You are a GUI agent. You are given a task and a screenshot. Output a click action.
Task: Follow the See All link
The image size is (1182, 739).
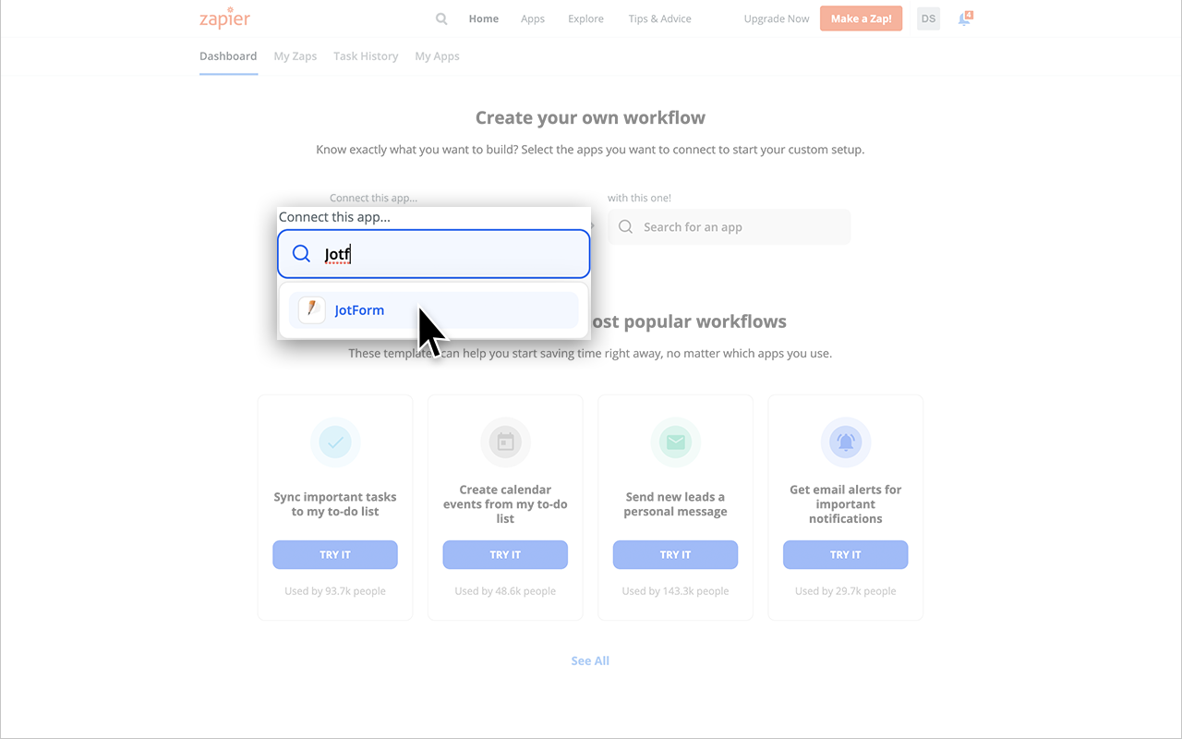(590, 660)
